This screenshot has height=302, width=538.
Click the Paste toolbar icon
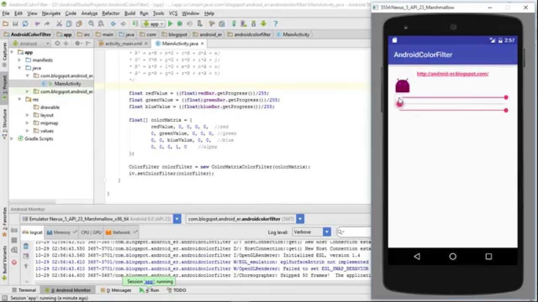(x=79, y=24)
